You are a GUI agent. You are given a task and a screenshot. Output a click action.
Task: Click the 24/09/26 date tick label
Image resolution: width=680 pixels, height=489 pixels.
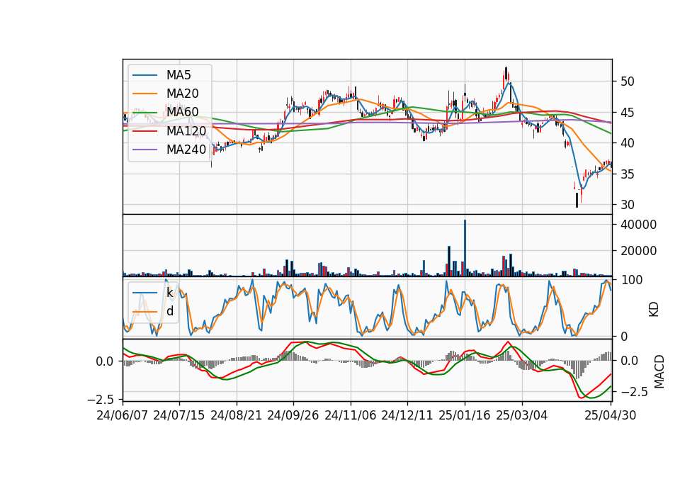click(293, 415)
